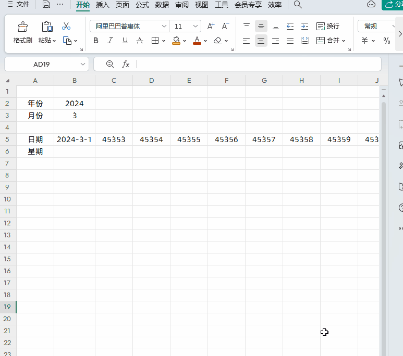Image resolution: width=403 pixels, height=356 pixels.
Task: Open the font color dropdown arrow
Action: (x=205, y=41)
